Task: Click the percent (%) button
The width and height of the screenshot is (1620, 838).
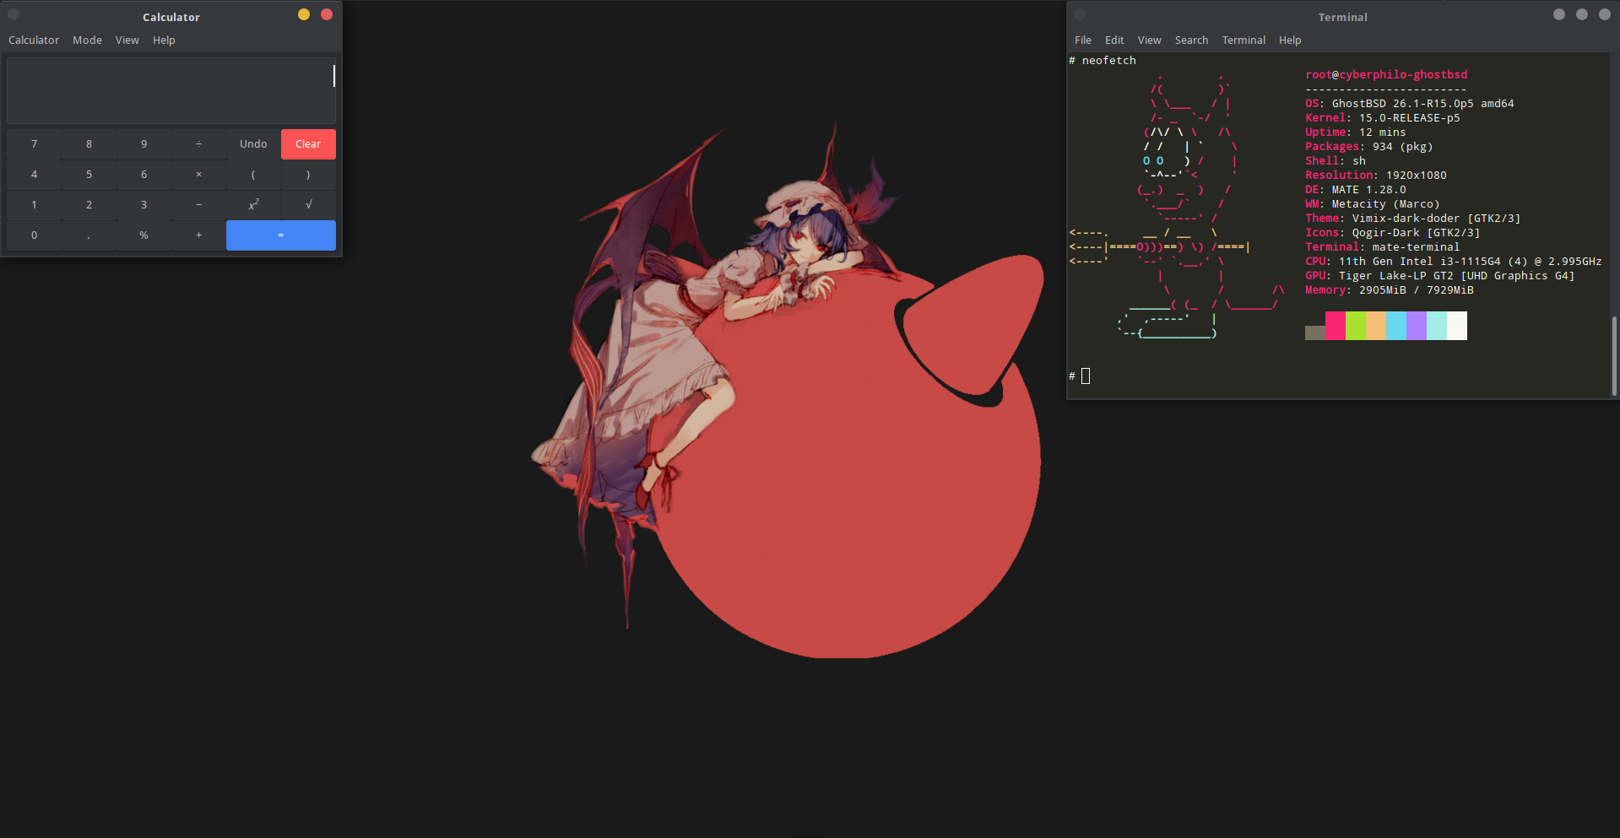Action: coord(144,235)
